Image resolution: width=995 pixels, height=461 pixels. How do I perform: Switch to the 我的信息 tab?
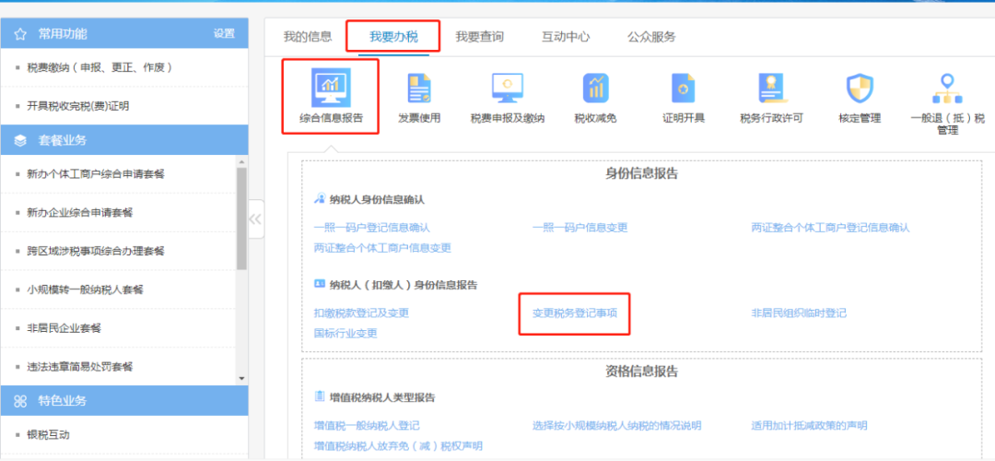(x=307, y=37)
